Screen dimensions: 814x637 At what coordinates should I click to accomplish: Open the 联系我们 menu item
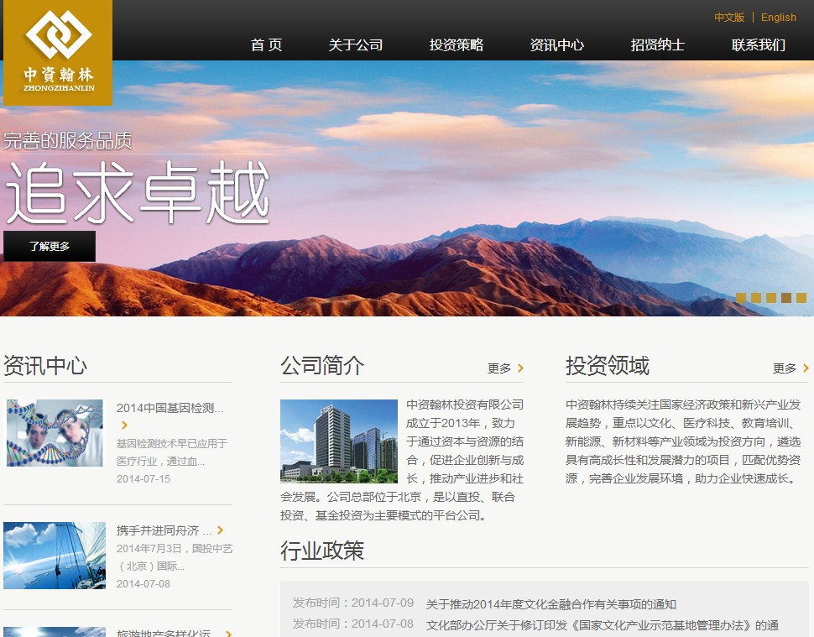[759, 45]
